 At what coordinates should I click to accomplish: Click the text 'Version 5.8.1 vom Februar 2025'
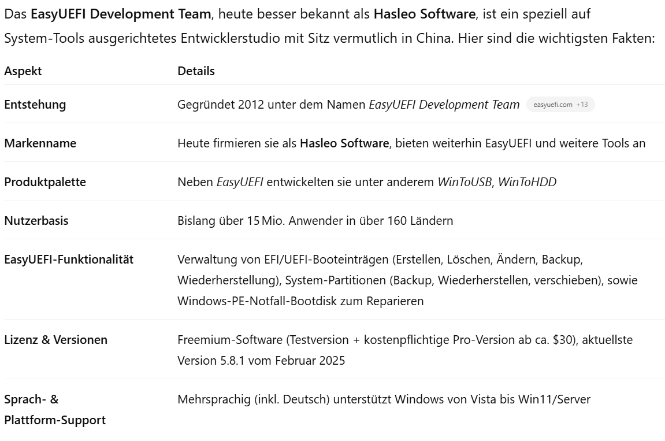261,360
